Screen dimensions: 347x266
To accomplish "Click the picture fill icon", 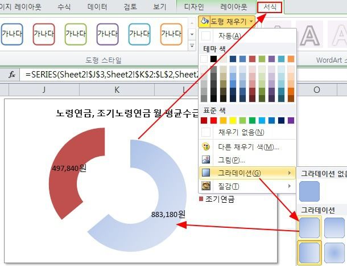I will click(206, 159).
